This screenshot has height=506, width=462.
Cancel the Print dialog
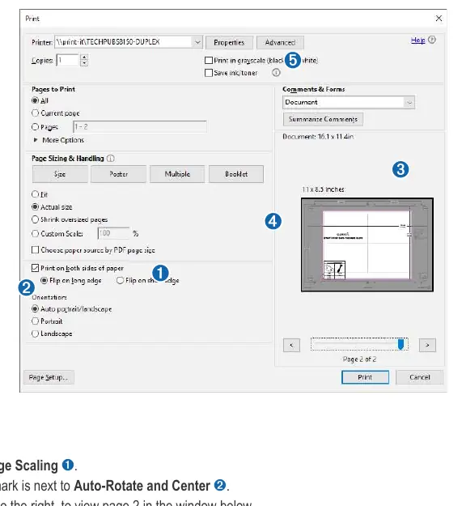point(420,377)
